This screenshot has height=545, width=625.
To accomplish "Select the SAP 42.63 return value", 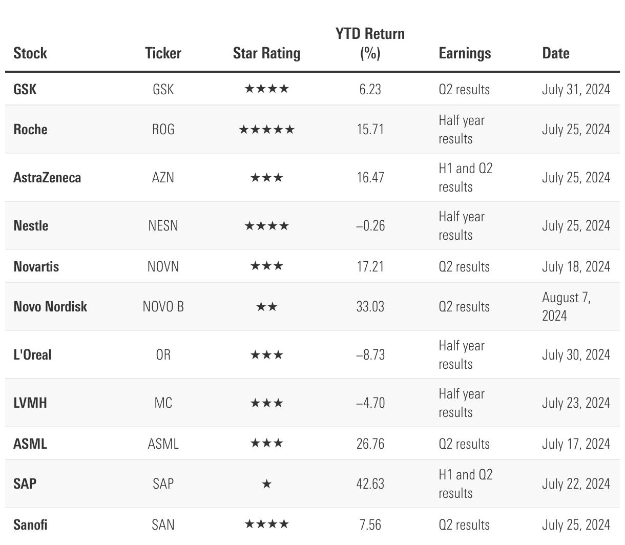I will [x=370, y=484].
